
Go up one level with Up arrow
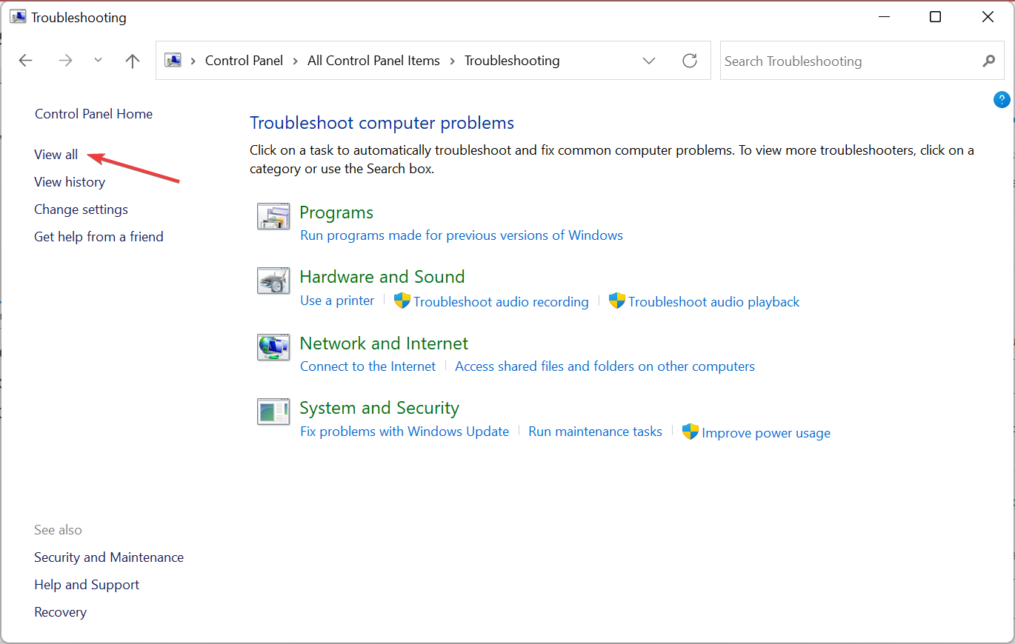pyautogui.click(x=133, y=61)
